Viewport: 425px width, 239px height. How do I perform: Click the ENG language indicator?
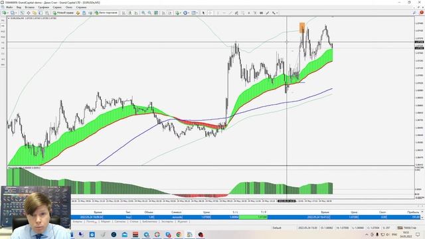click(394, 234)
